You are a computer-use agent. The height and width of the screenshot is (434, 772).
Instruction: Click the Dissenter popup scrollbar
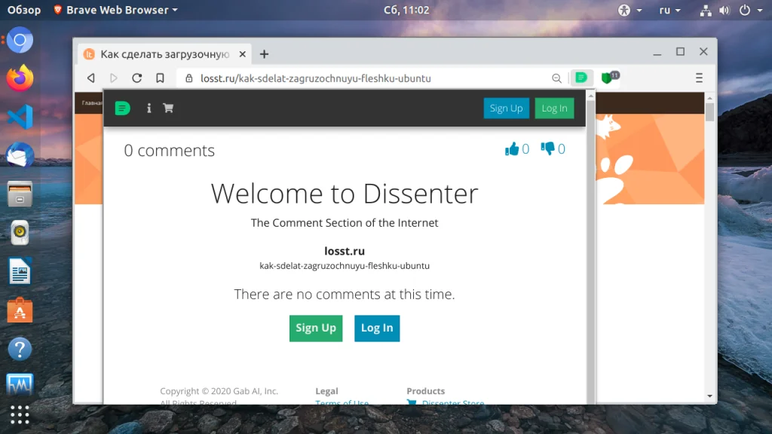[591, 248]
